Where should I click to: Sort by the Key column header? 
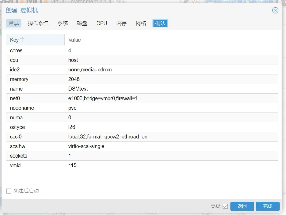click(x=35, y=40)
